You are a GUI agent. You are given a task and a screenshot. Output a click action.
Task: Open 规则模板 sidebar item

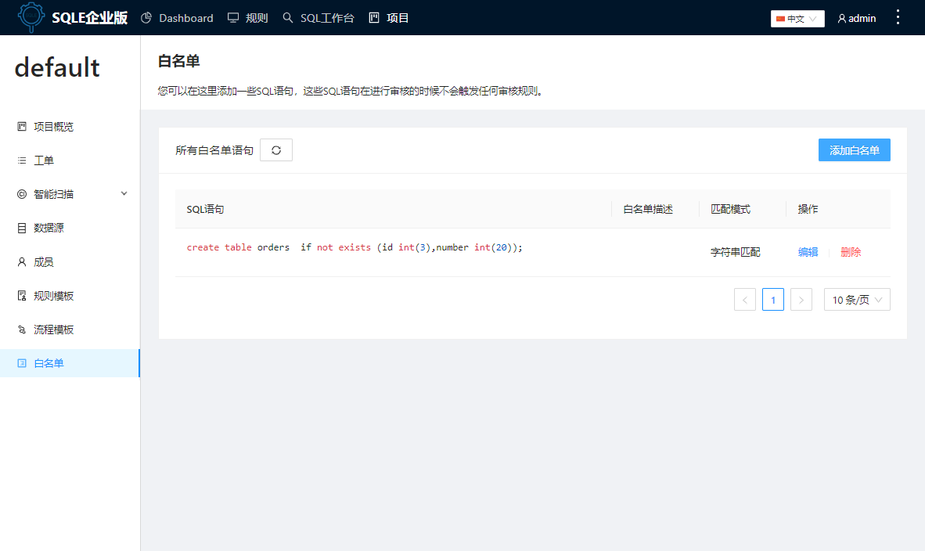(x=53, y=296)
